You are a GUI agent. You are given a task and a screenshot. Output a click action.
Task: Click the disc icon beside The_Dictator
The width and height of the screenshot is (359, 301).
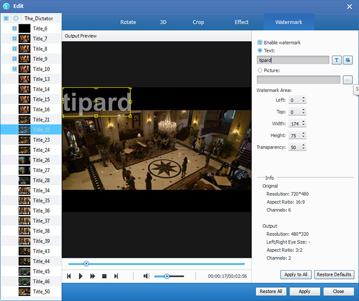tap(15, 18)
